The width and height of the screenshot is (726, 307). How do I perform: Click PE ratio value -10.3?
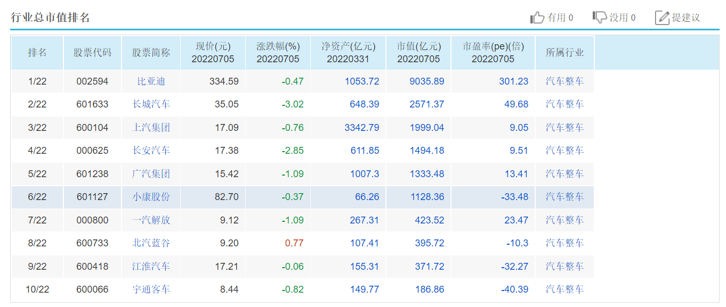pyautogui.click(x=518, y=243)
